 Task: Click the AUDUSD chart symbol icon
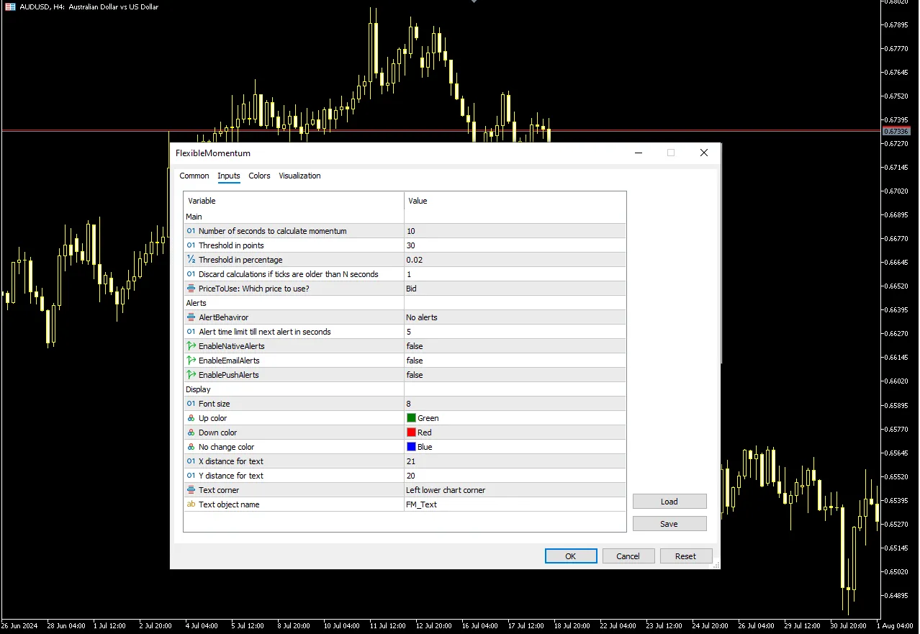10,6
